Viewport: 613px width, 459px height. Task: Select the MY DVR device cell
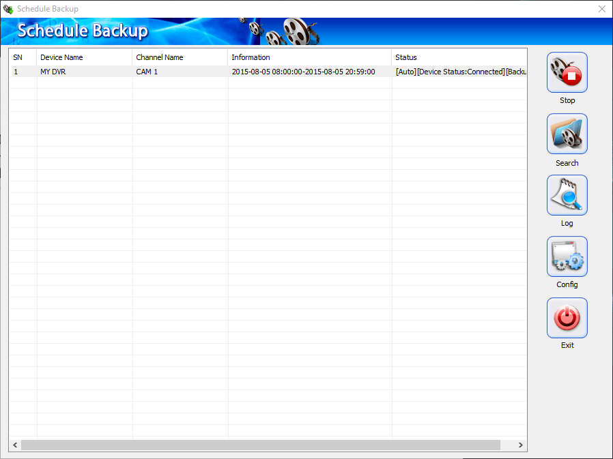(85, 72)
